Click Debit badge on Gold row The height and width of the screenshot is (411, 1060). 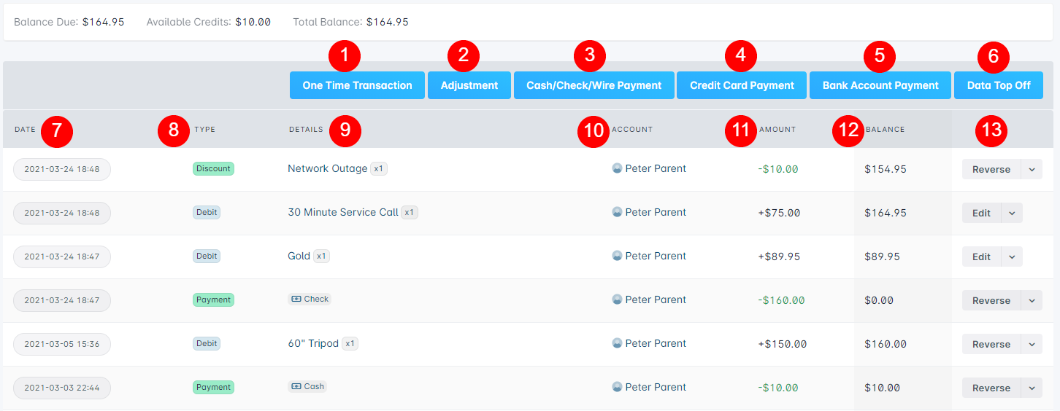tap(207, 256)
